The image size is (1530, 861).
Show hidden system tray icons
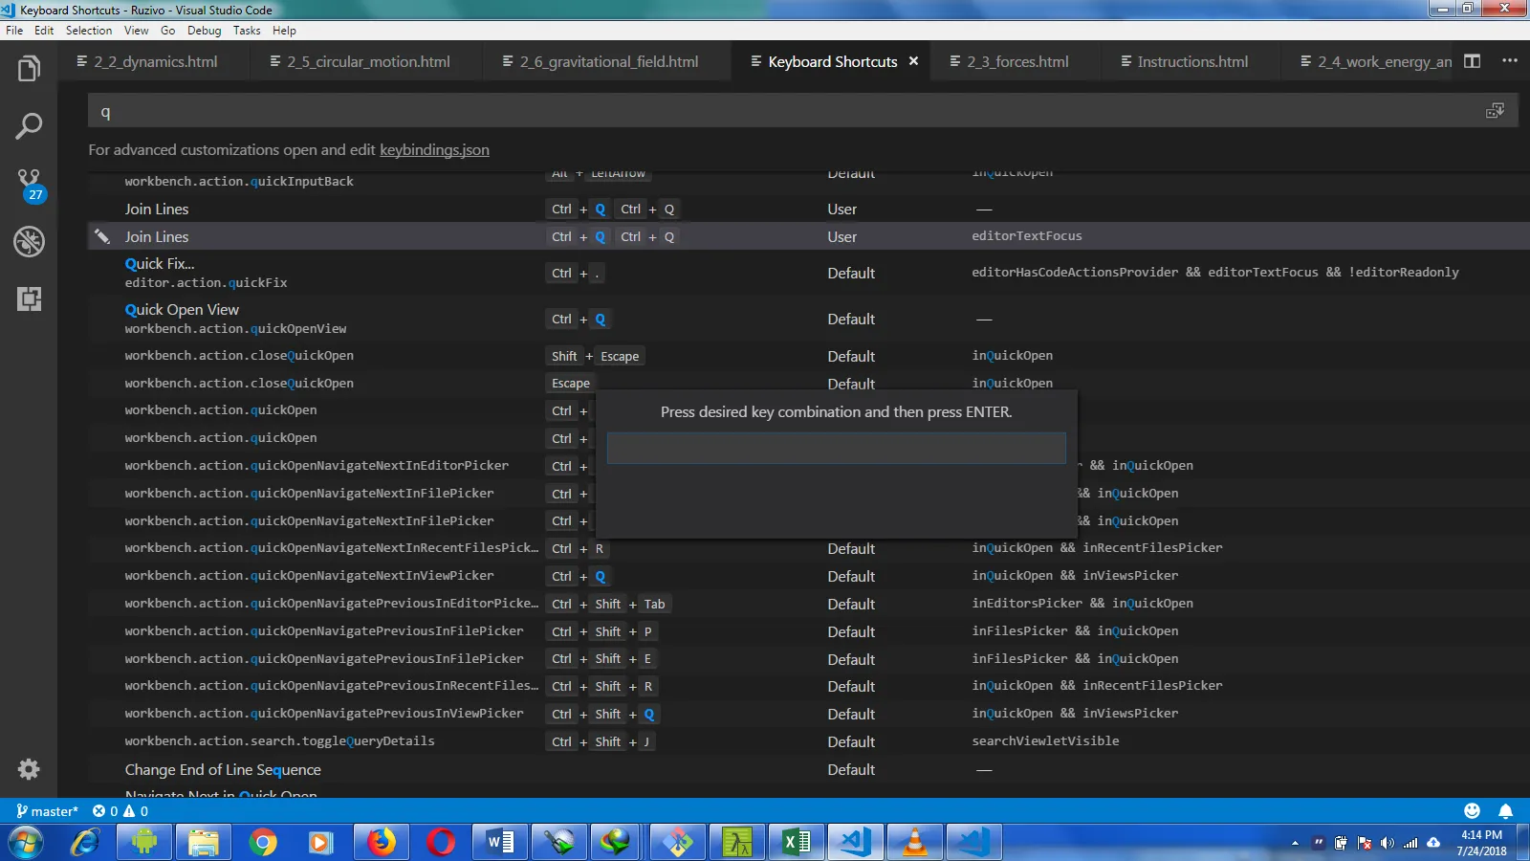click(x=1295, y=843)
